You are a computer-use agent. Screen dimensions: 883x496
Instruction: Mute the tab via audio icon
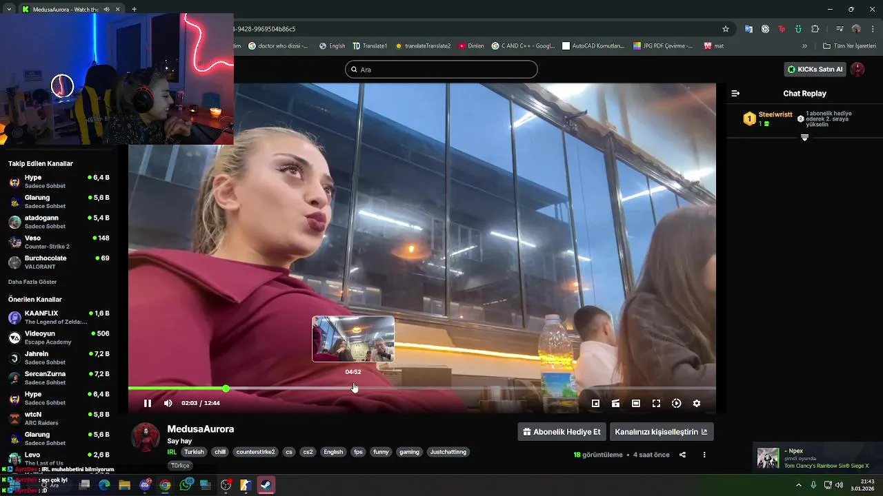point(106,9)
